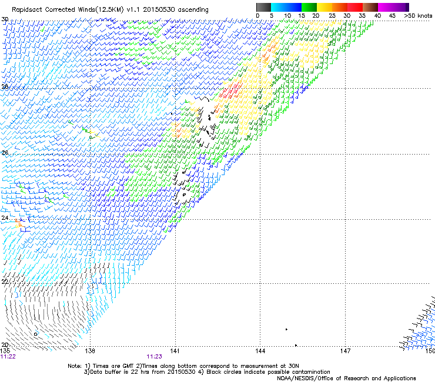
Task: Click the Rapidscat Corrected Winds title text
Action: click(x=110, y=10)
